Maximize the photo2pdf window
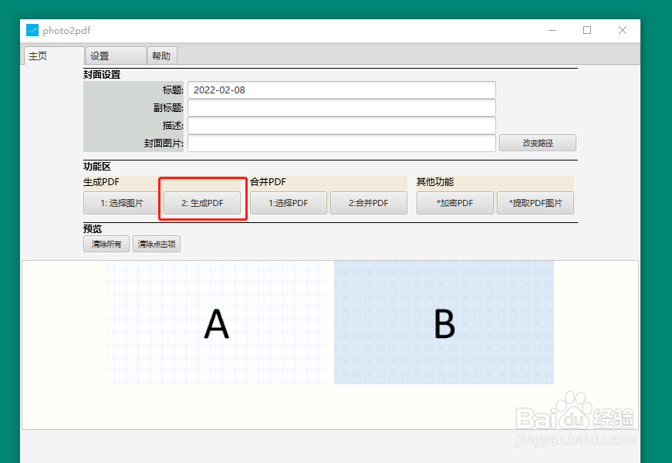The image size is (672, 463). 587,30
